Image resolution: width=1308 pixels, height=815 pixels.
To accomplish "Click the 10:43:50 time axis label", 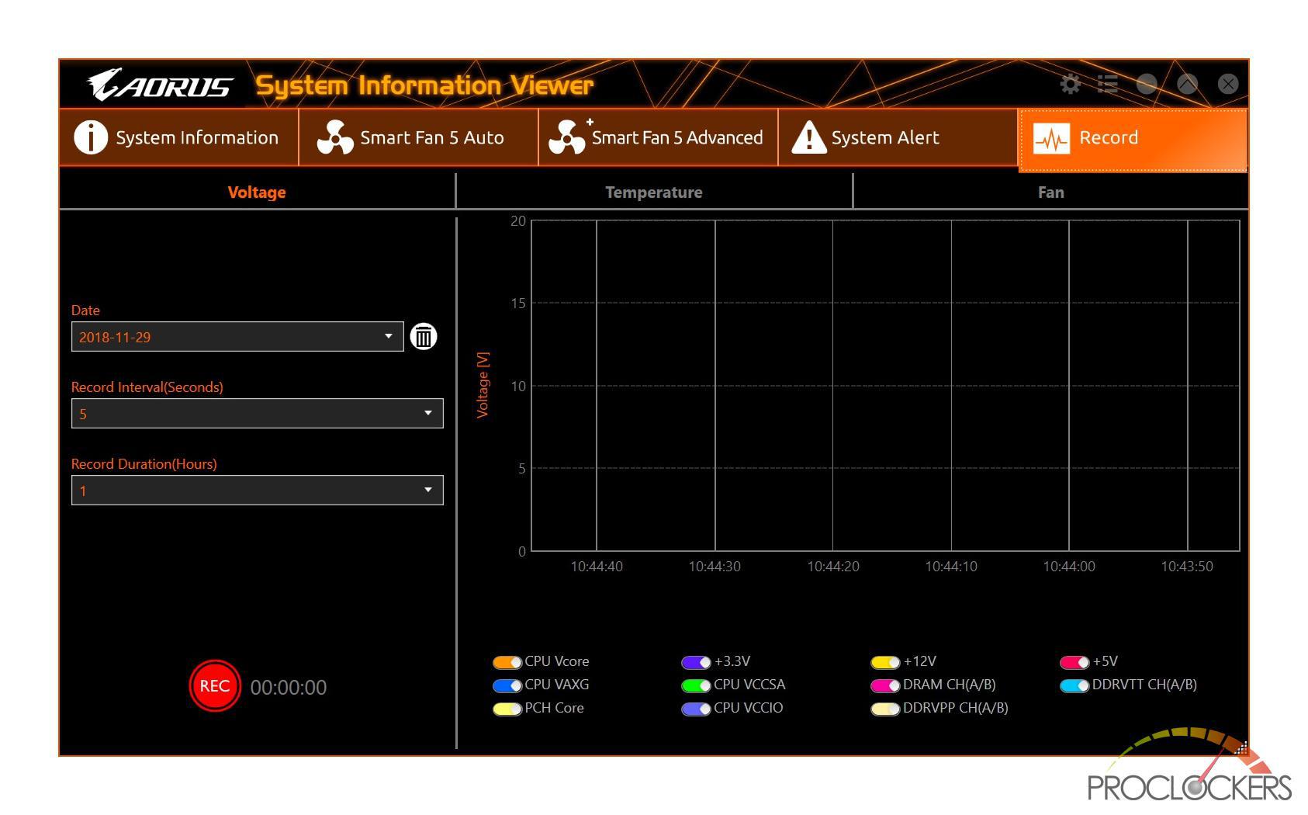I will (x=1187, y=567).
